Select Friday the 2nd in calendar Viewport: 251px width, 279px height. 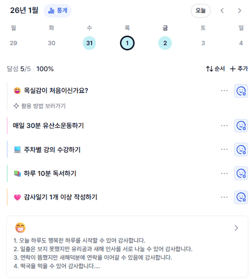165,43
